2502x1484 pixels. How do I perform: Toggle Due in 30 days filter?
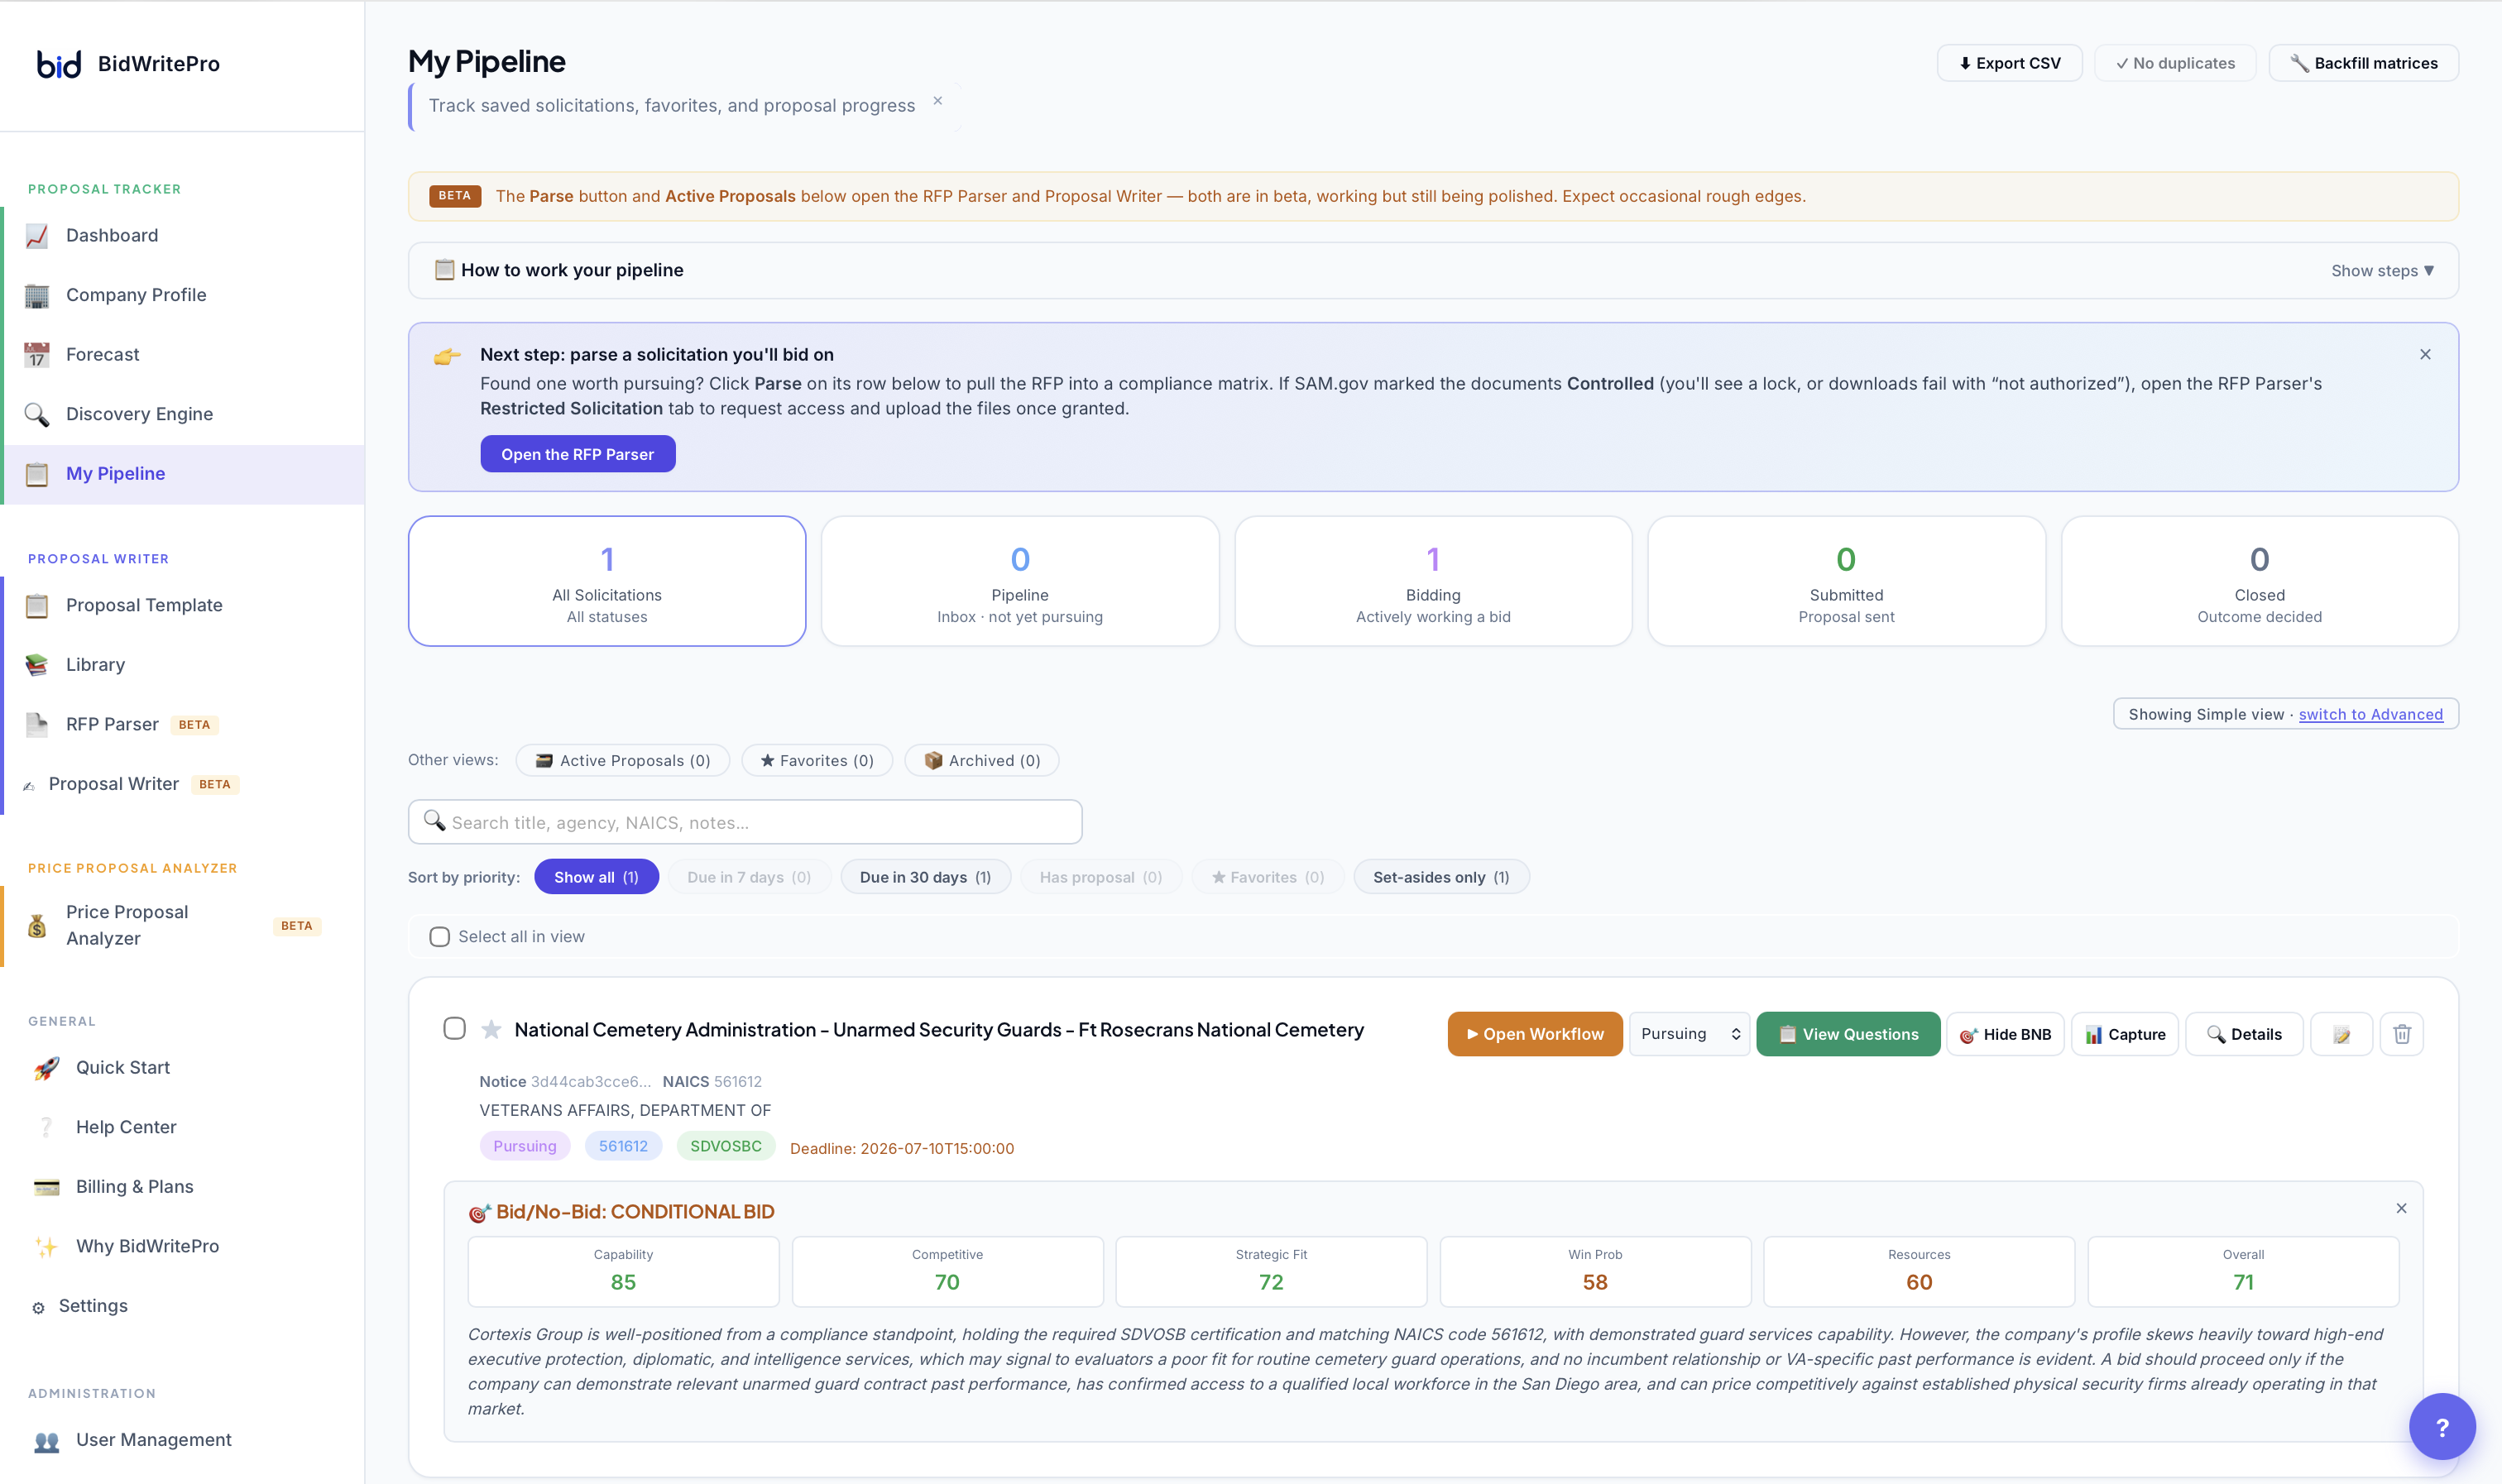coord(925,877)
